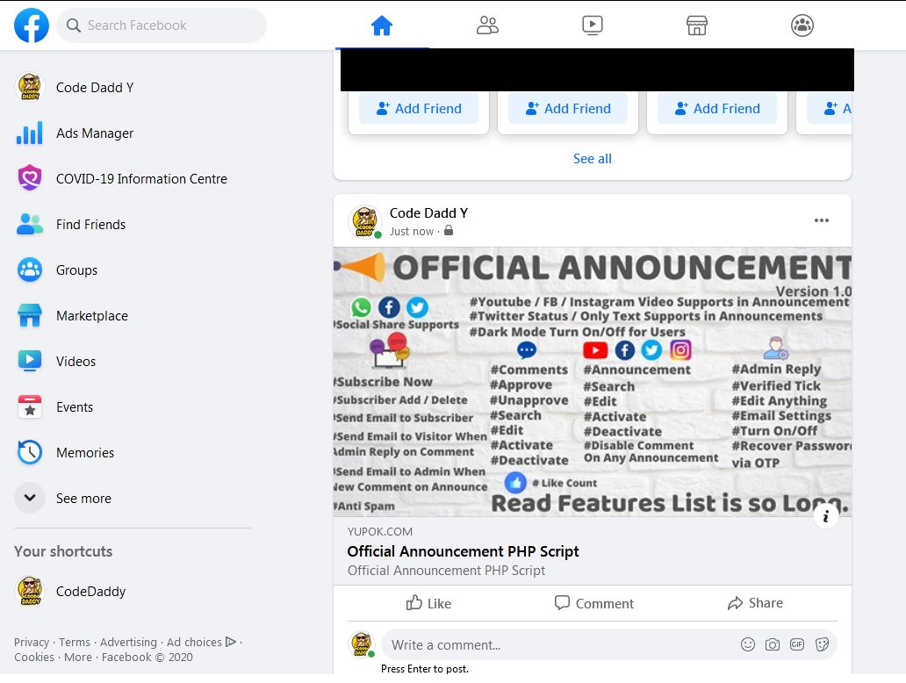Open the Advertising footer link
Viewport: 906px width, 683px height.
[128, 642]
